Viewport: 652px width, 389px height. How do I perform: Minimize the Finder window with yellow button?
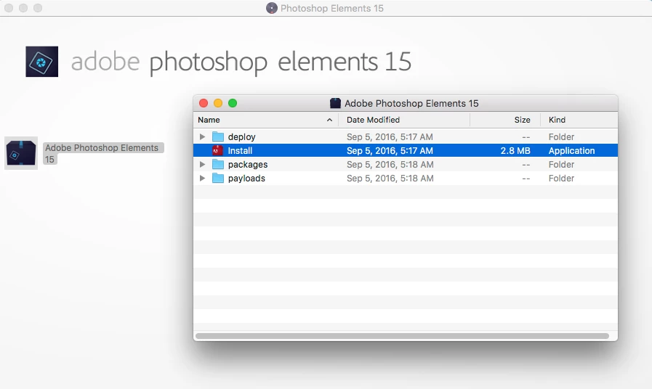click(x=218, y=103)
